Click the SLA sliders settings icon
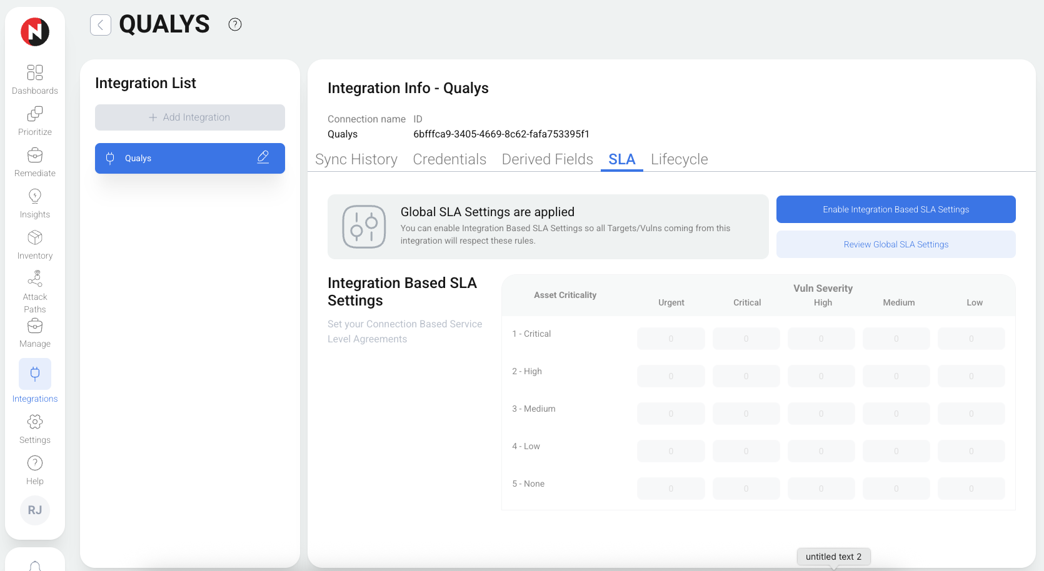This screenshot has height=571, width=1044. coord(364,227)
